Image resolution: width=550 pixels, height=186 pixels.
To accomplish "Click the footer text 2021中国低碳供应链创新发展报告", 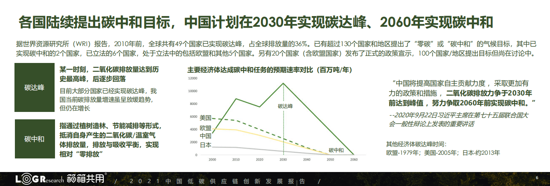I will (218, 181).
